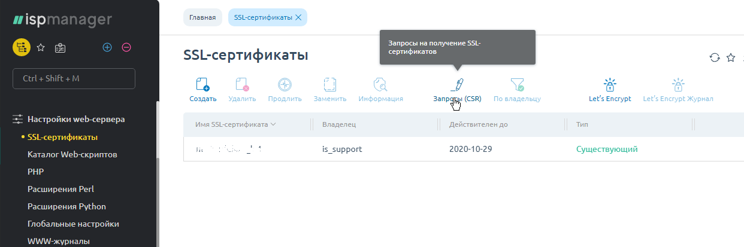Open the yellow tree-structure menu icon
The image size is (744, 247).
point(22,47)
